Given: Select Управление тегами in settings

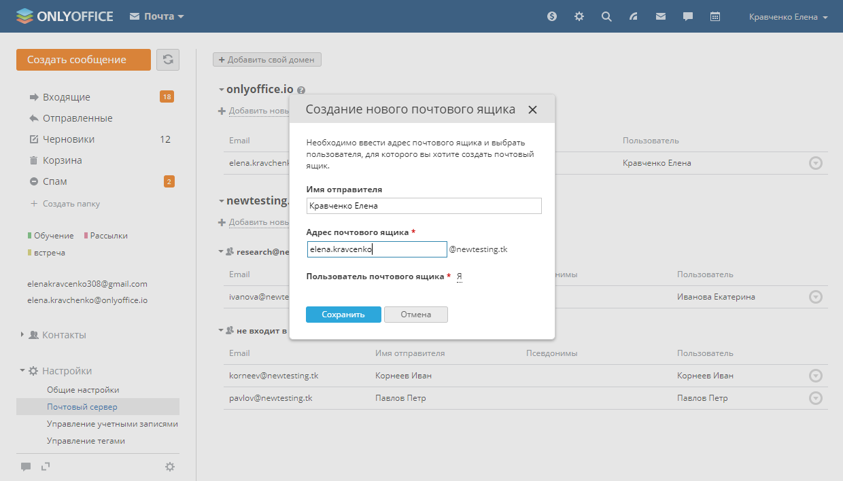Looking at the screenshot, I should 86,441.
